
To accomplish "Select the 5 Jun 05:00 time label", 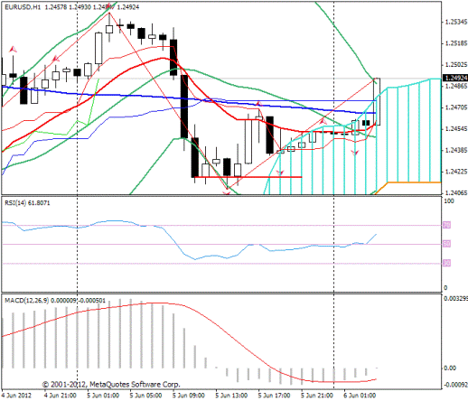I will [x=146, y=396].
